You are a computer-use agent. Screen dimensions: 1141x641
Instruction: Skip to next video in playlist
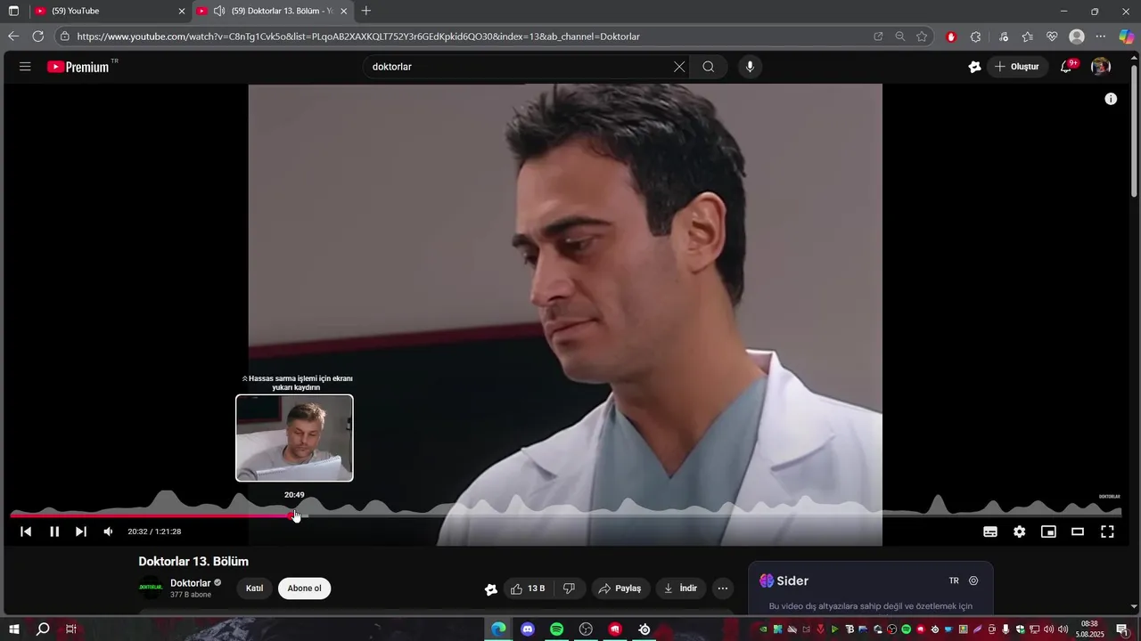(x=81, y=531)
